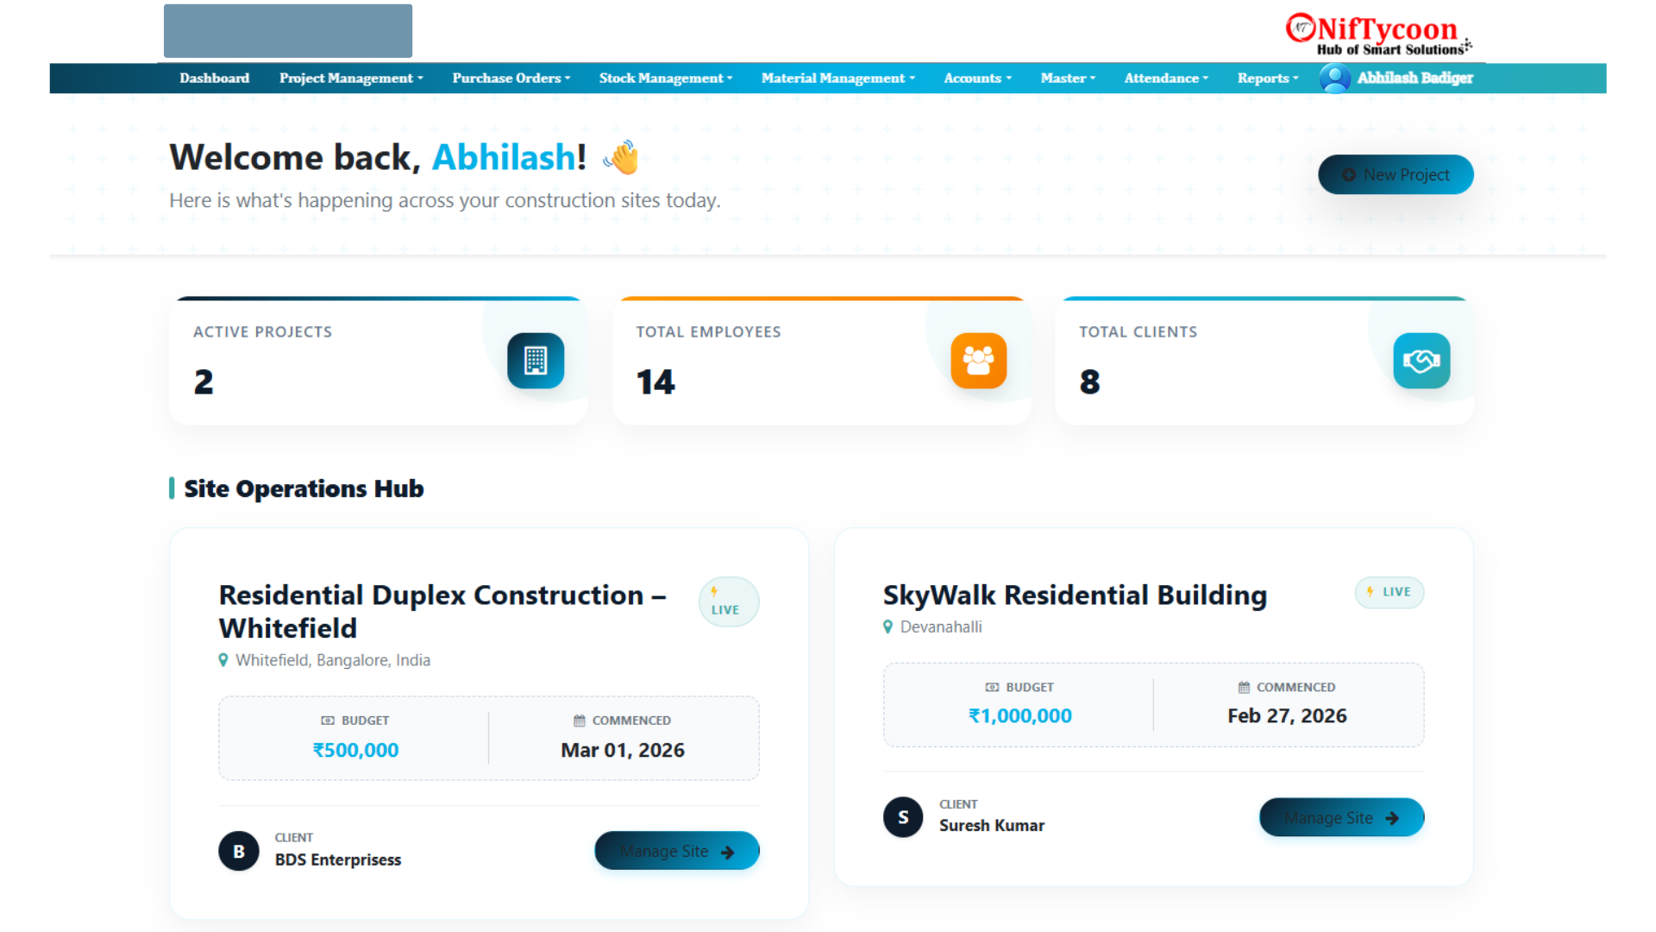Click the New Project button
This screenshot has width=1656, height=932.
1395,174
